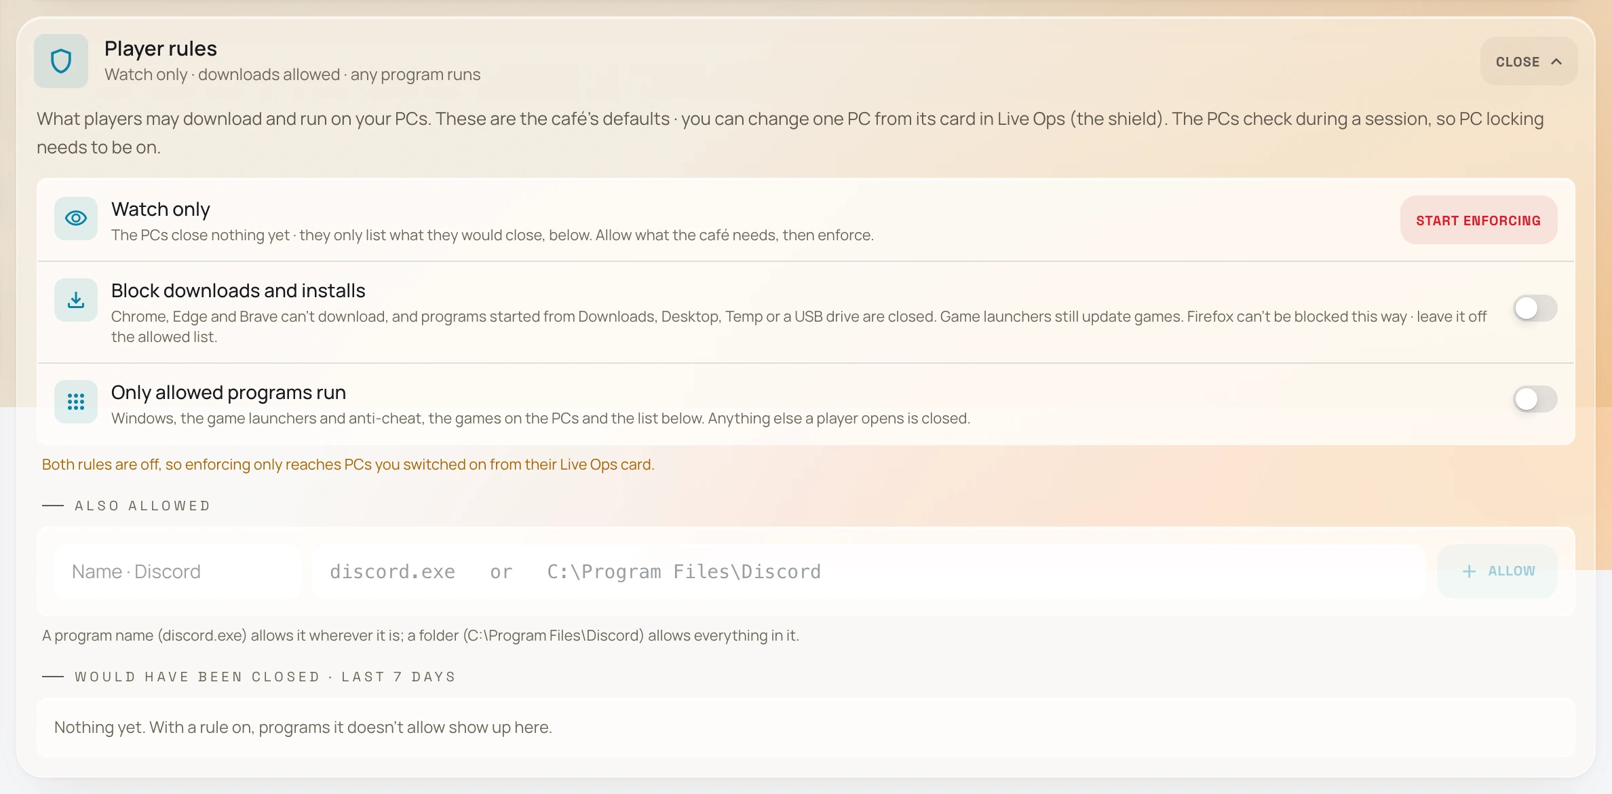Click the Watch only row title
The width and height of the screenshot is (1612, 794).
(x=161, y=209)
